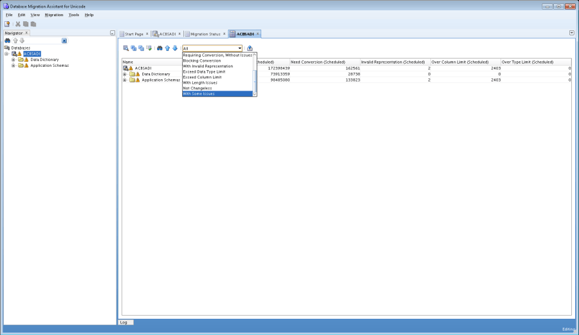Switch to the Start Page tab
Viewport: 579px width, 335px height.
click(x=134, y=34)
